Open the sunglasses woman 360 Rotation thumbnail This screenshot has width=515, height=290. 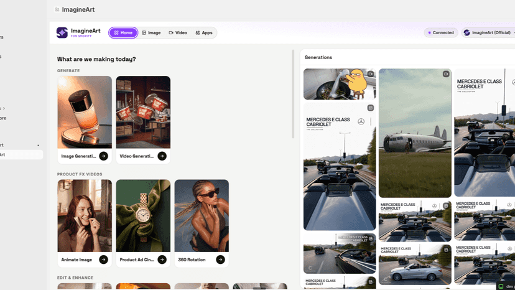pyautogui.click(x=202, y=216)
